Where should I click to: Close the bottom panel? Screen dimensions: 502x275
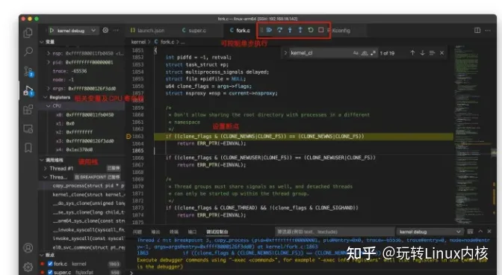[489, 231]
